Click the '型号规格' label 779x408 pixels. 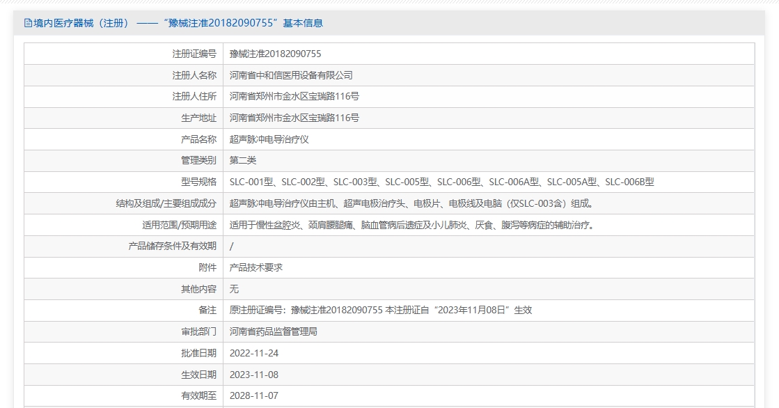[x=198, y=182]
